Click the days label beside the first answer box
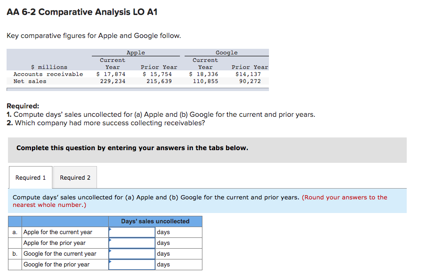This screenshot has height=274, width=425. click(164, 232)
